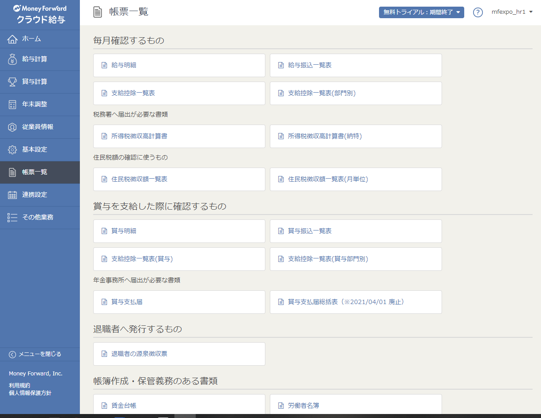This screenshot has height=418, width=541.
Task: Click the Money Forward クラウド給与 logo
Action: [40, 15]
